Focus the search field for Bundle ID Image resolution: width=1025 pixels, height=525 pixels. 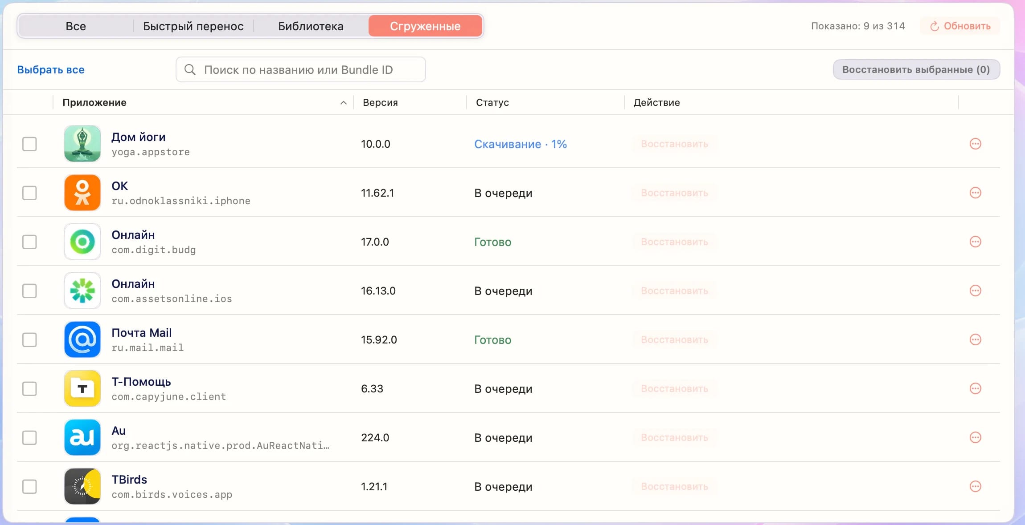pos(301,69)
